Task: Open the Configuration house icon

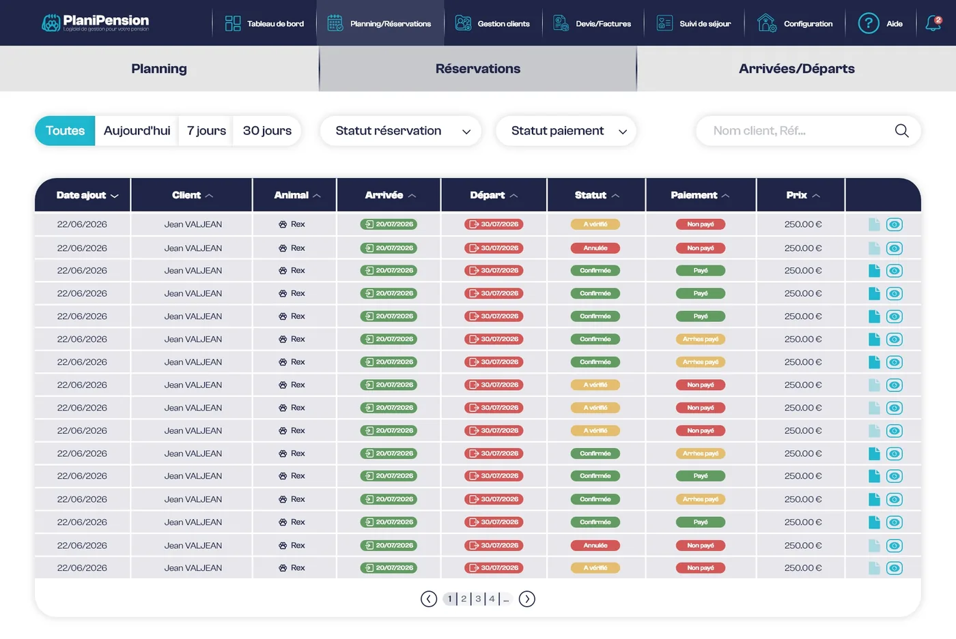Action: point(767,23)
